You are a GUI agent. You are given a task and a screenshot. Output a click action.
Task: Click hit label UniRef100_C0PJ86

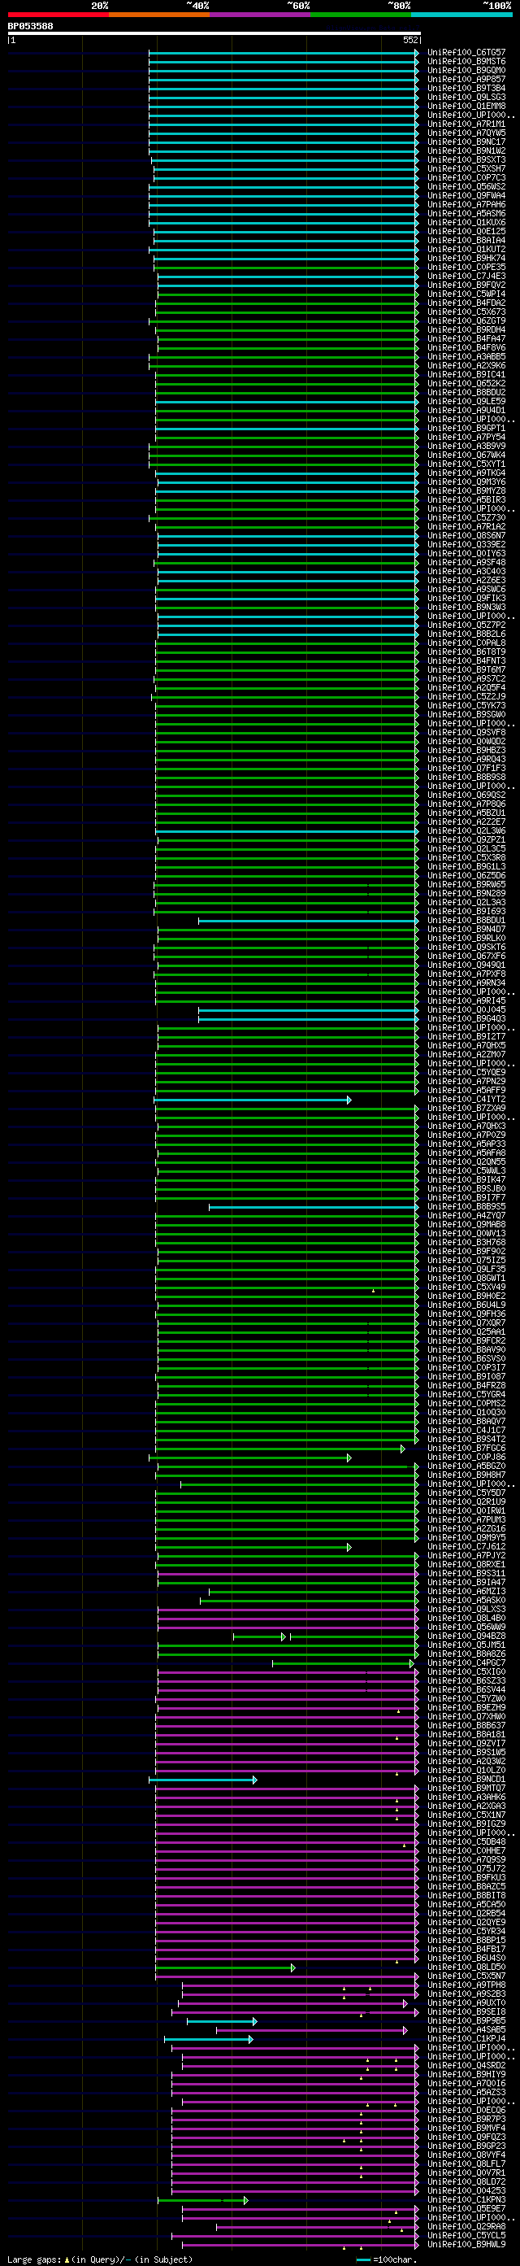(466, 1458)
